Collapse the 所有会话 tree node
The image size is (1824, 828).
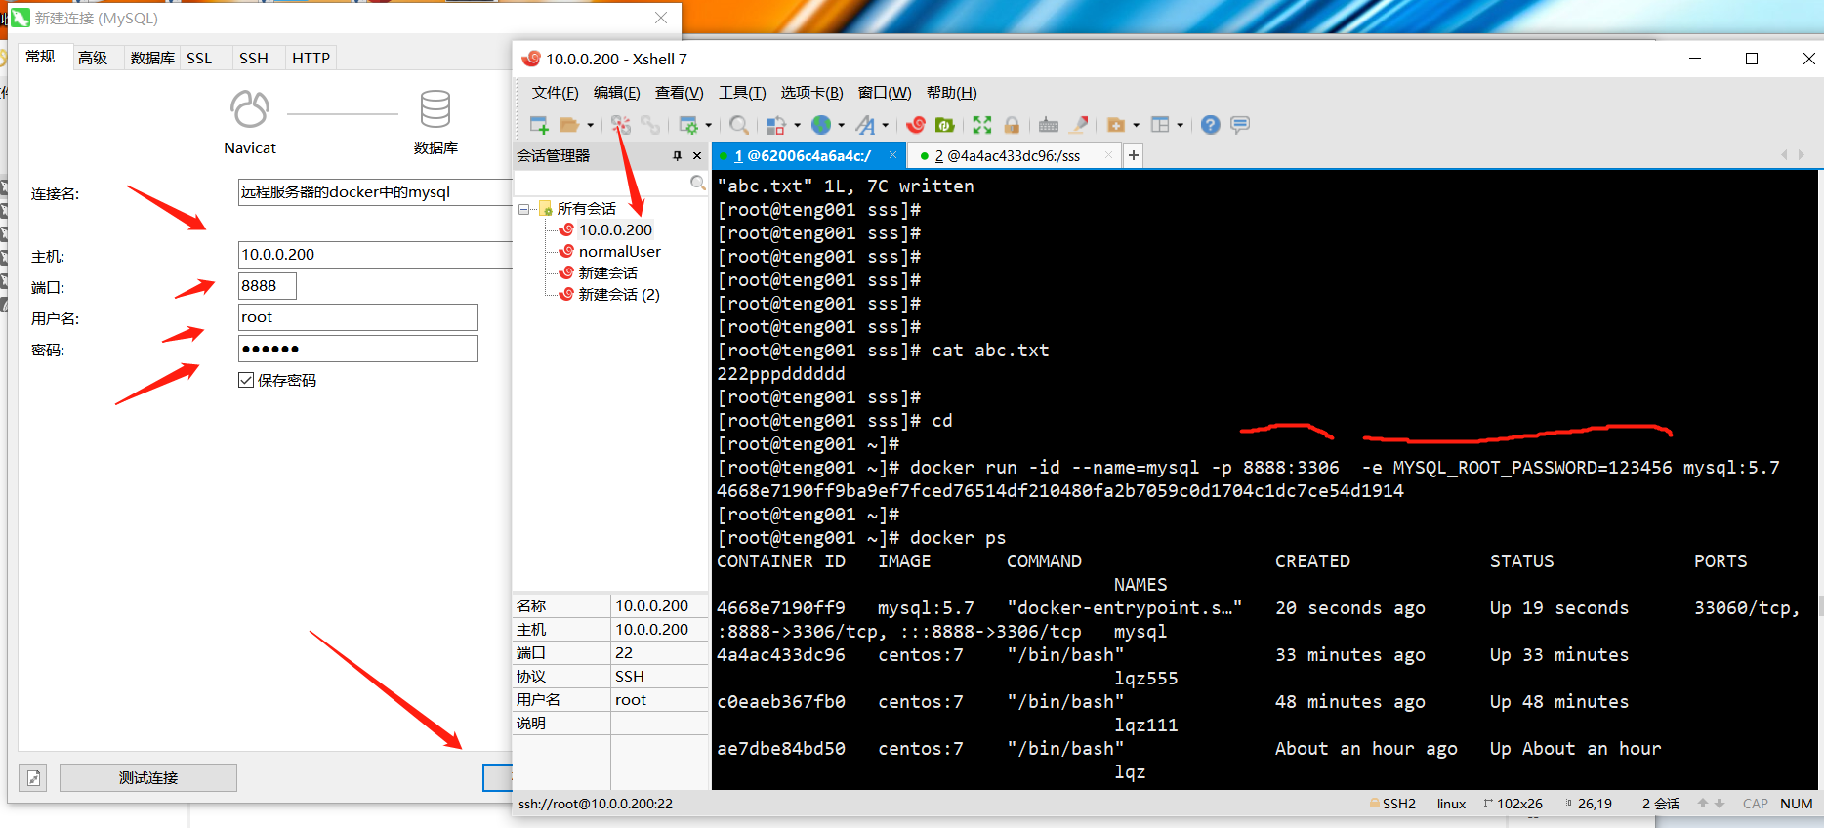(524, 209)
